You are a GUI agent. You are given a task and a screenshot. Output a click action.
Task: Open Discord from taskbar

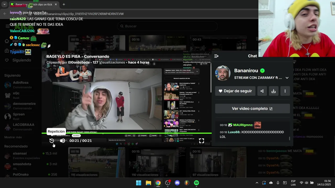click(177, 183)
